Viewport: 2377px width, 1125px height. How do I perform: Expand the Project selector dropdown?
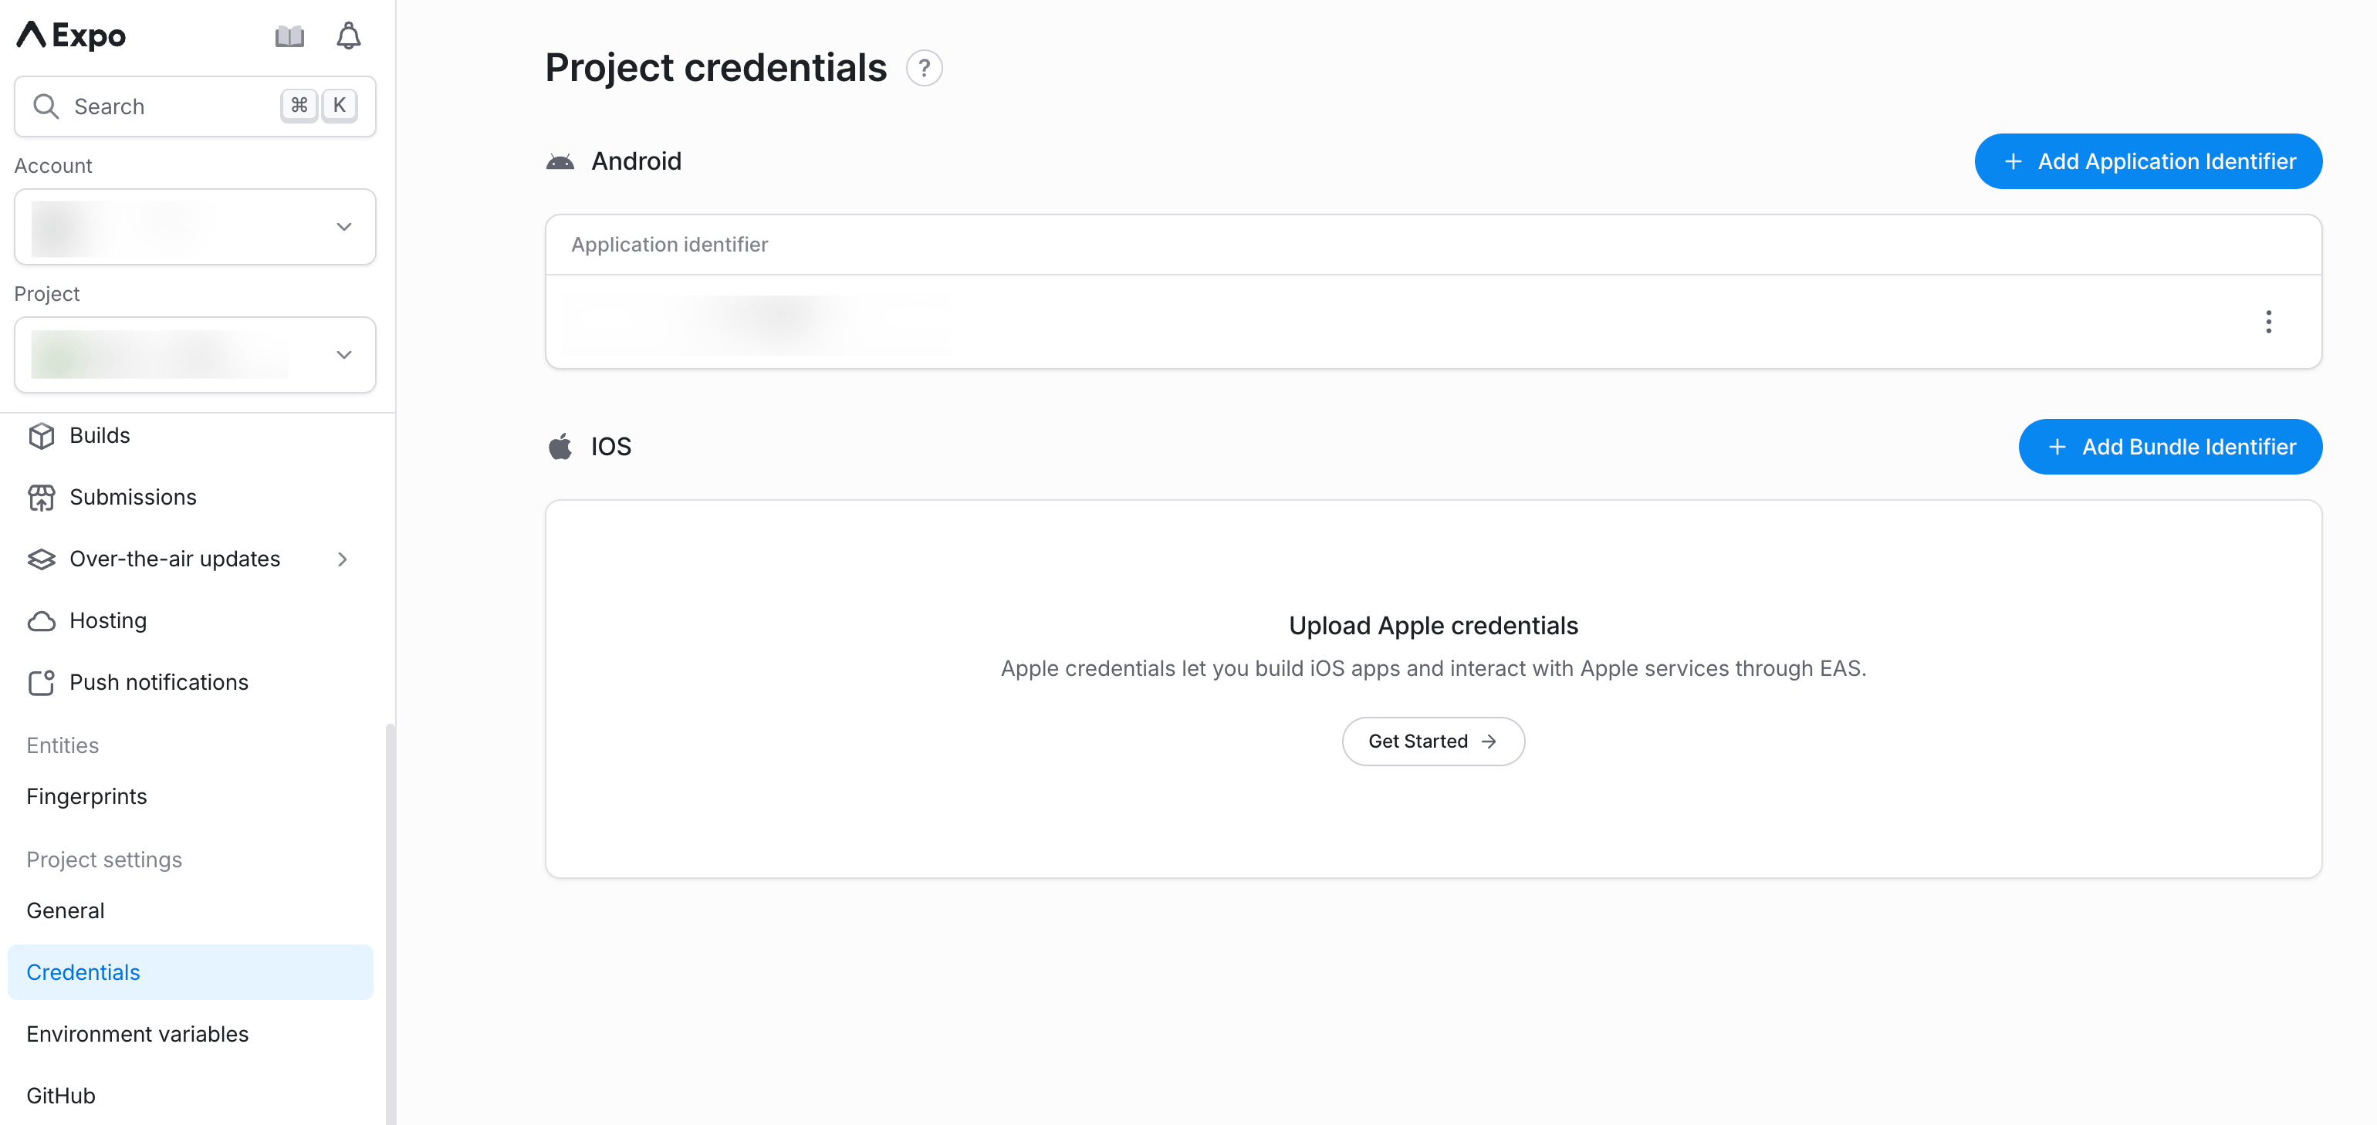pos(343,354)
